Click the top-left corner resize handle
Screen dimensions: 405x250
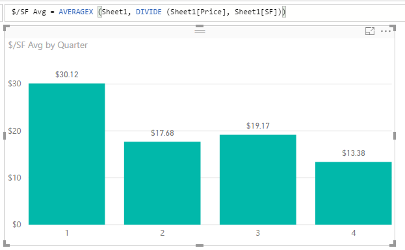[6, 28]
